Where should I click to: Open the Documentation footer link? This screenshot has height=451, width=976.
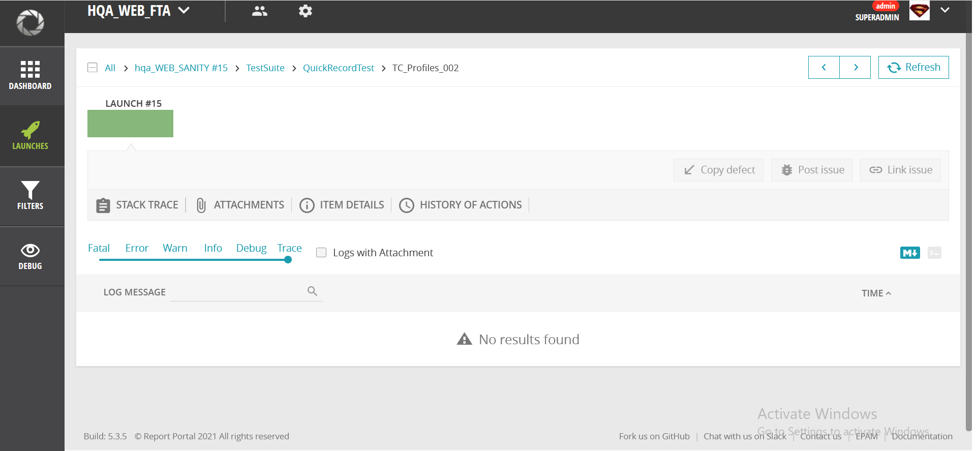[x=922, y=436]
